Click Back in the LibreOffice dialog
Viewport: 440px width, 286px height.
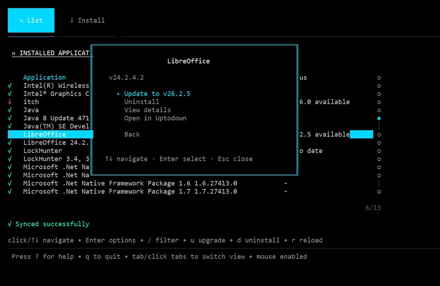click(132, 134)
